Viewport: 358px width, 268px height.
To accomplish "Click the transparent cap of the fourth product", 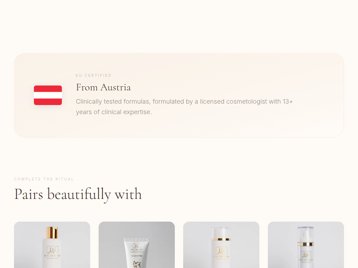I will [x=306, y=234].
